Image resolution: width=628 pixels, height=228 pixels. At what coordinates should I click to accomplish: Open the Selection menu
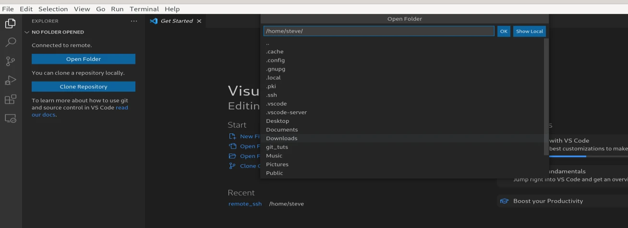click(x=53, y=9)
